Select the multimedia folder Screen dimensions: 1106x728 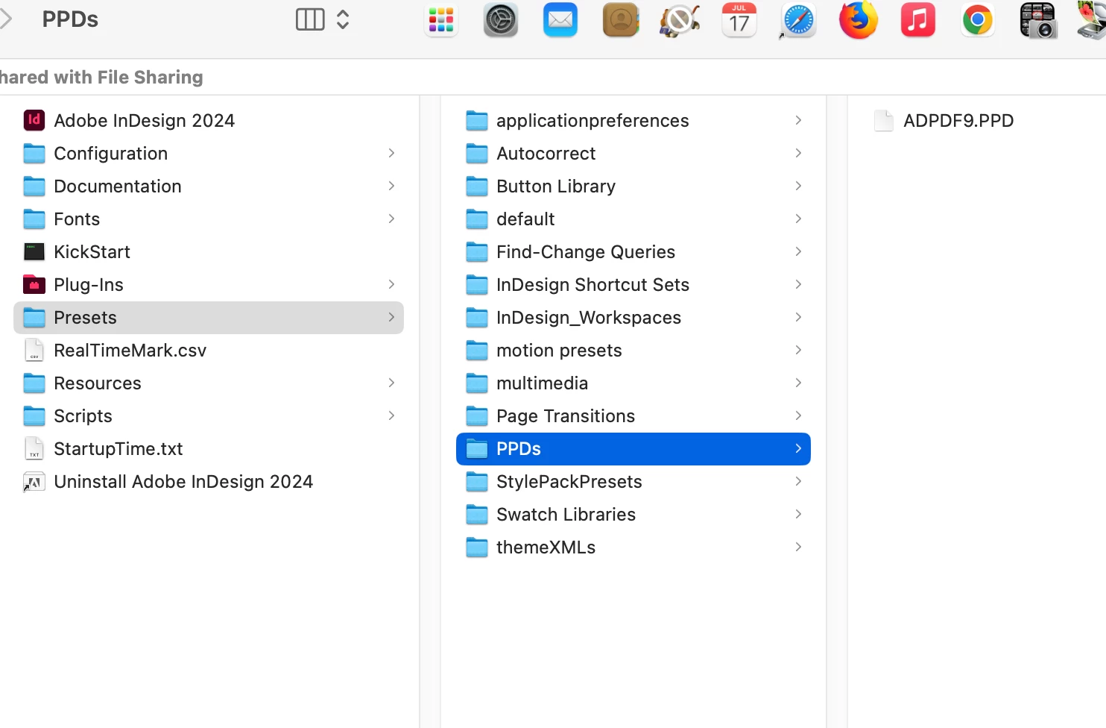point(633,383)
